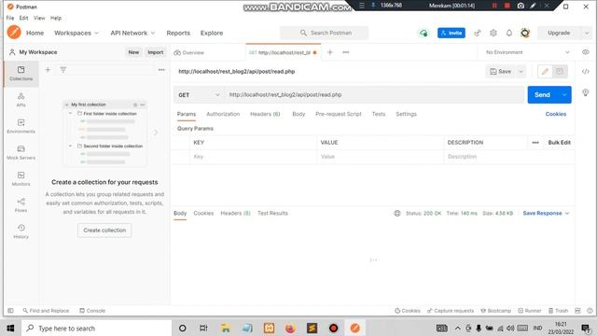Open the Environments sidebar panel
Screen dimensions: 597x336
point(21,126)
